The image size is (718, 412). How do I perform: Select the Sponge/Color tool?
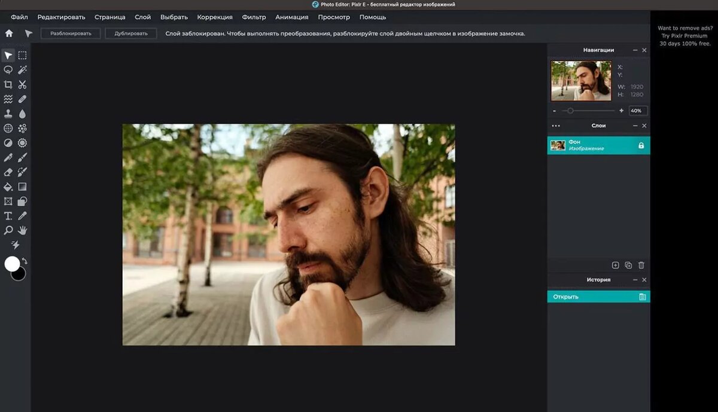(22, 143)
